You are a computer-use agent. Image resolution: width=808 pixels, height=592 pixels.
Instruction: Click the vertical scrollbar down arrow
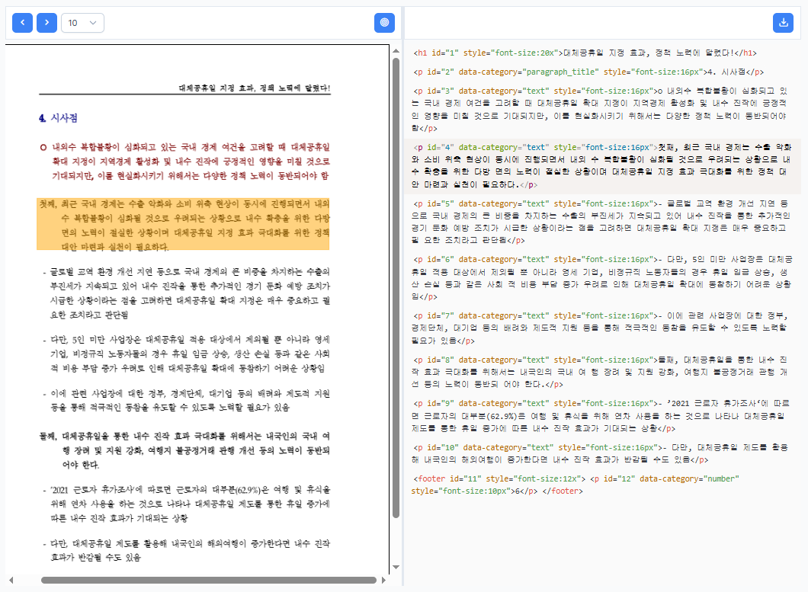pyautogui.click(x=396, y=568)
